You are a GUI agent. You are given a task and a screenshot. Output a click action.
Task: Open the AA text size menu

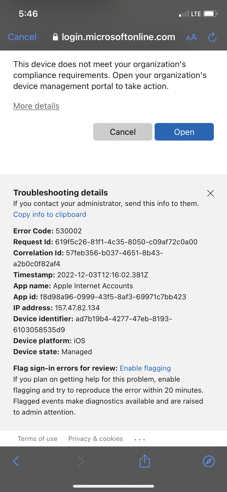point(191,37)
